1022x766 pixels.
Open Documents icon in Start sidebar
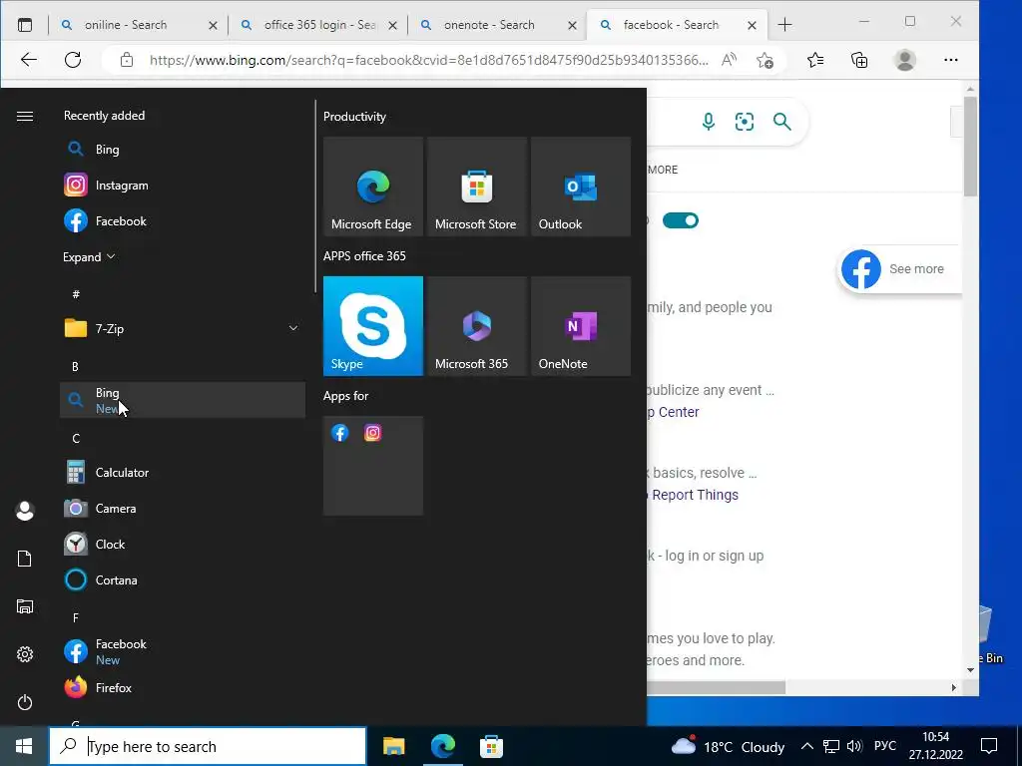[25, 559]
